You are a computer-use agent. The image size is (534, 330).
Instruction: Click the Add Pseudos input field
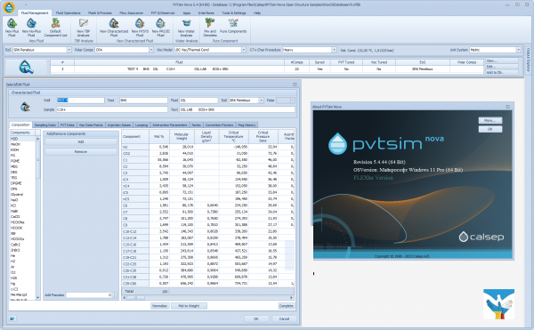coord(89,295)
